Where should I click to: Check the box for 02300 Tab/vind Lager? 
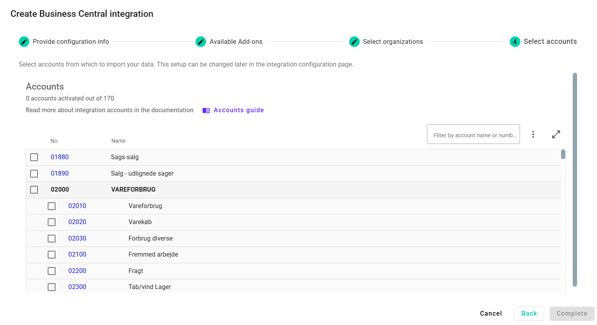tap(52, 287)
